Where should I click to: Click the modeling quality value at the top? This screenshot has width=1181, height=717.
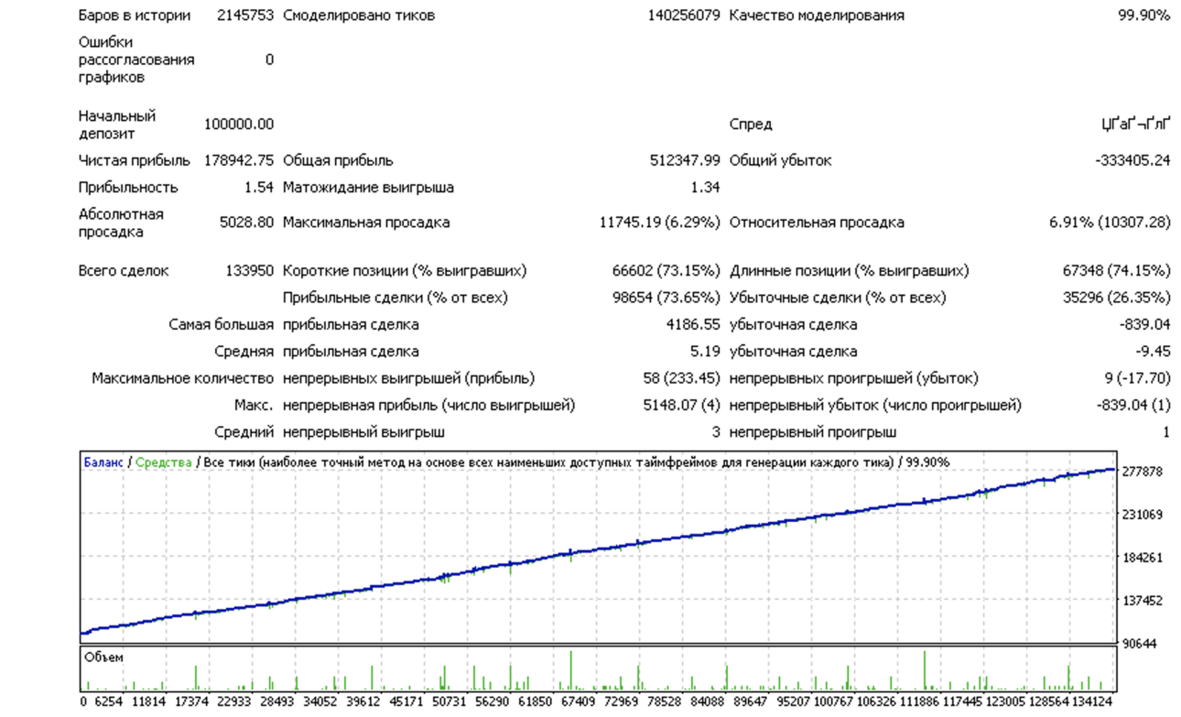1143,16
